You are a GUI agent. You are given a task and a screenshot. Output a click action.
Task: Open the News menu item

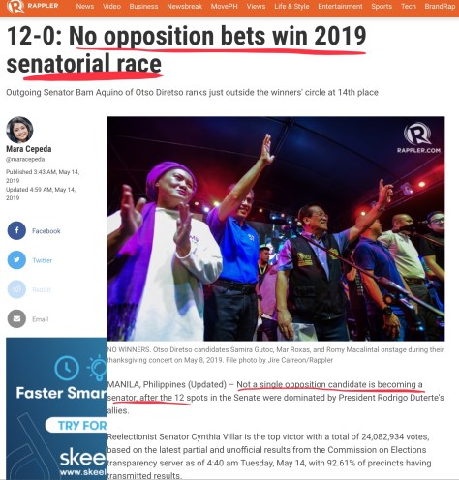tap(85, 6)
